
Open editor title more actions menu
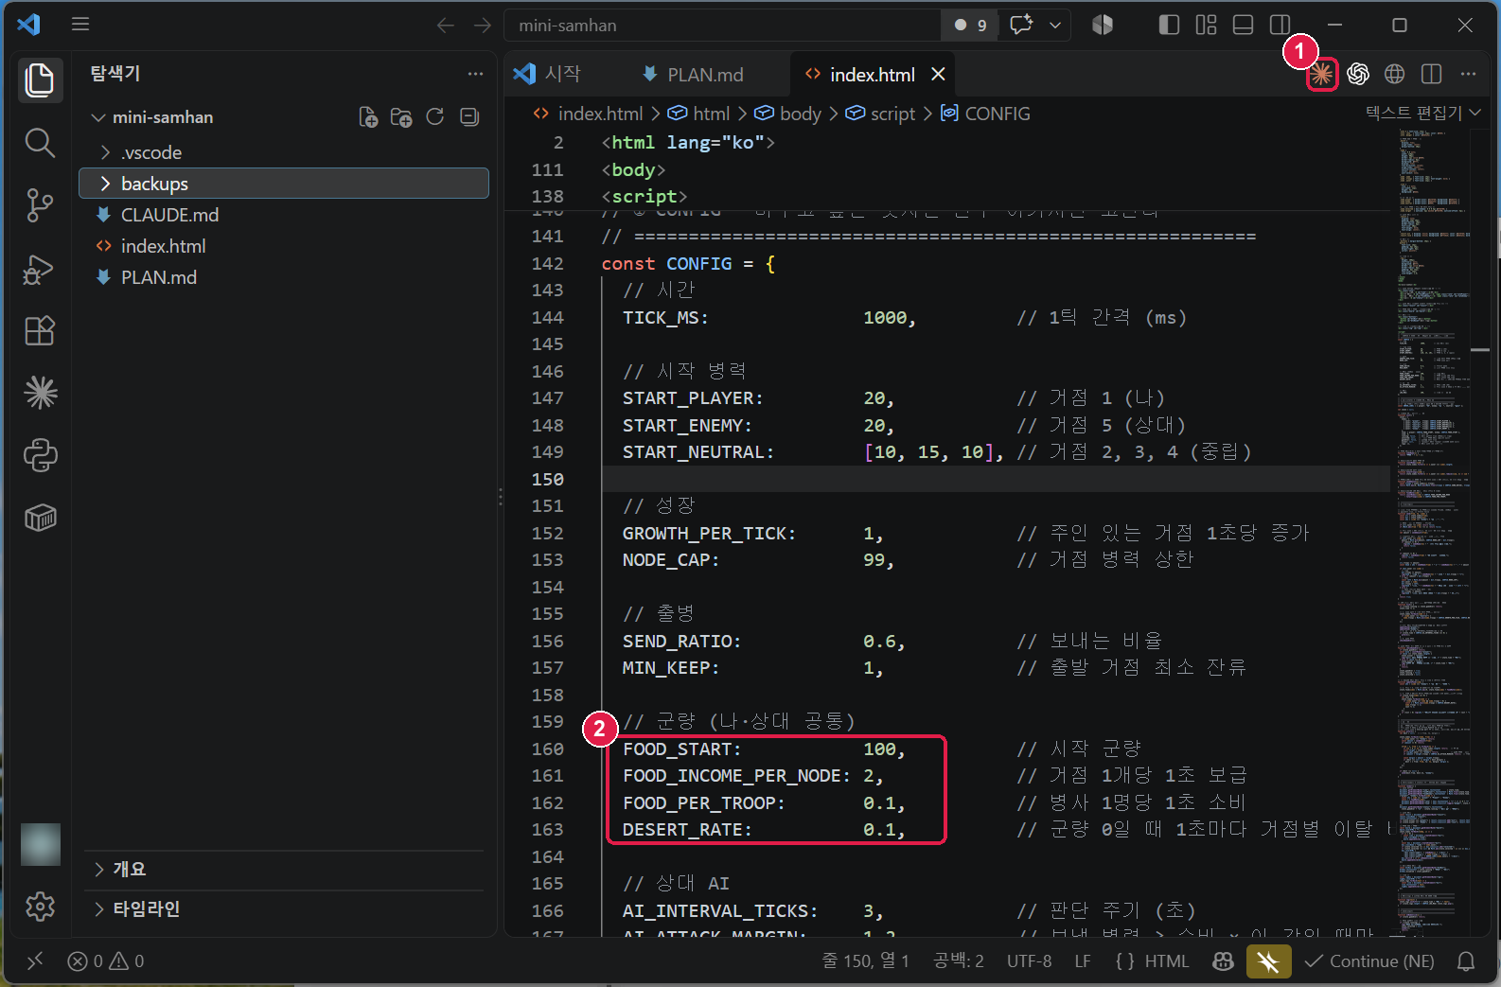pos(1468,74)
